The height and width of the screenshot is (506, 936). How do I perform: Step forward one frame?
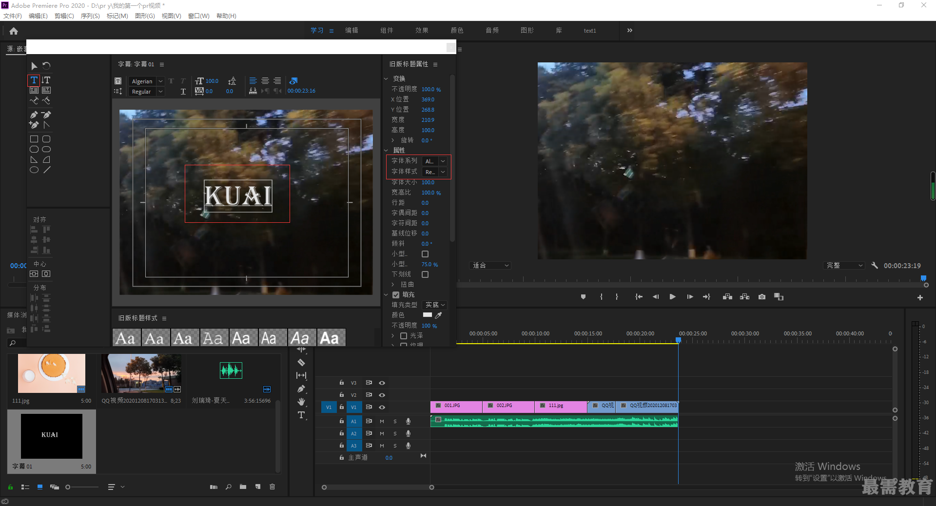(690, 297)
